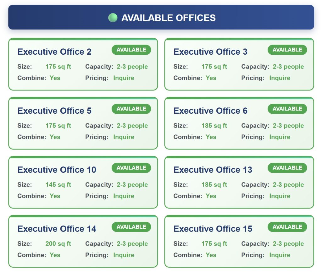The height and width of the screenshot is (272, 322).
Task: Click Combine Yes value on Executive Office 13
Action: point(211,196)
